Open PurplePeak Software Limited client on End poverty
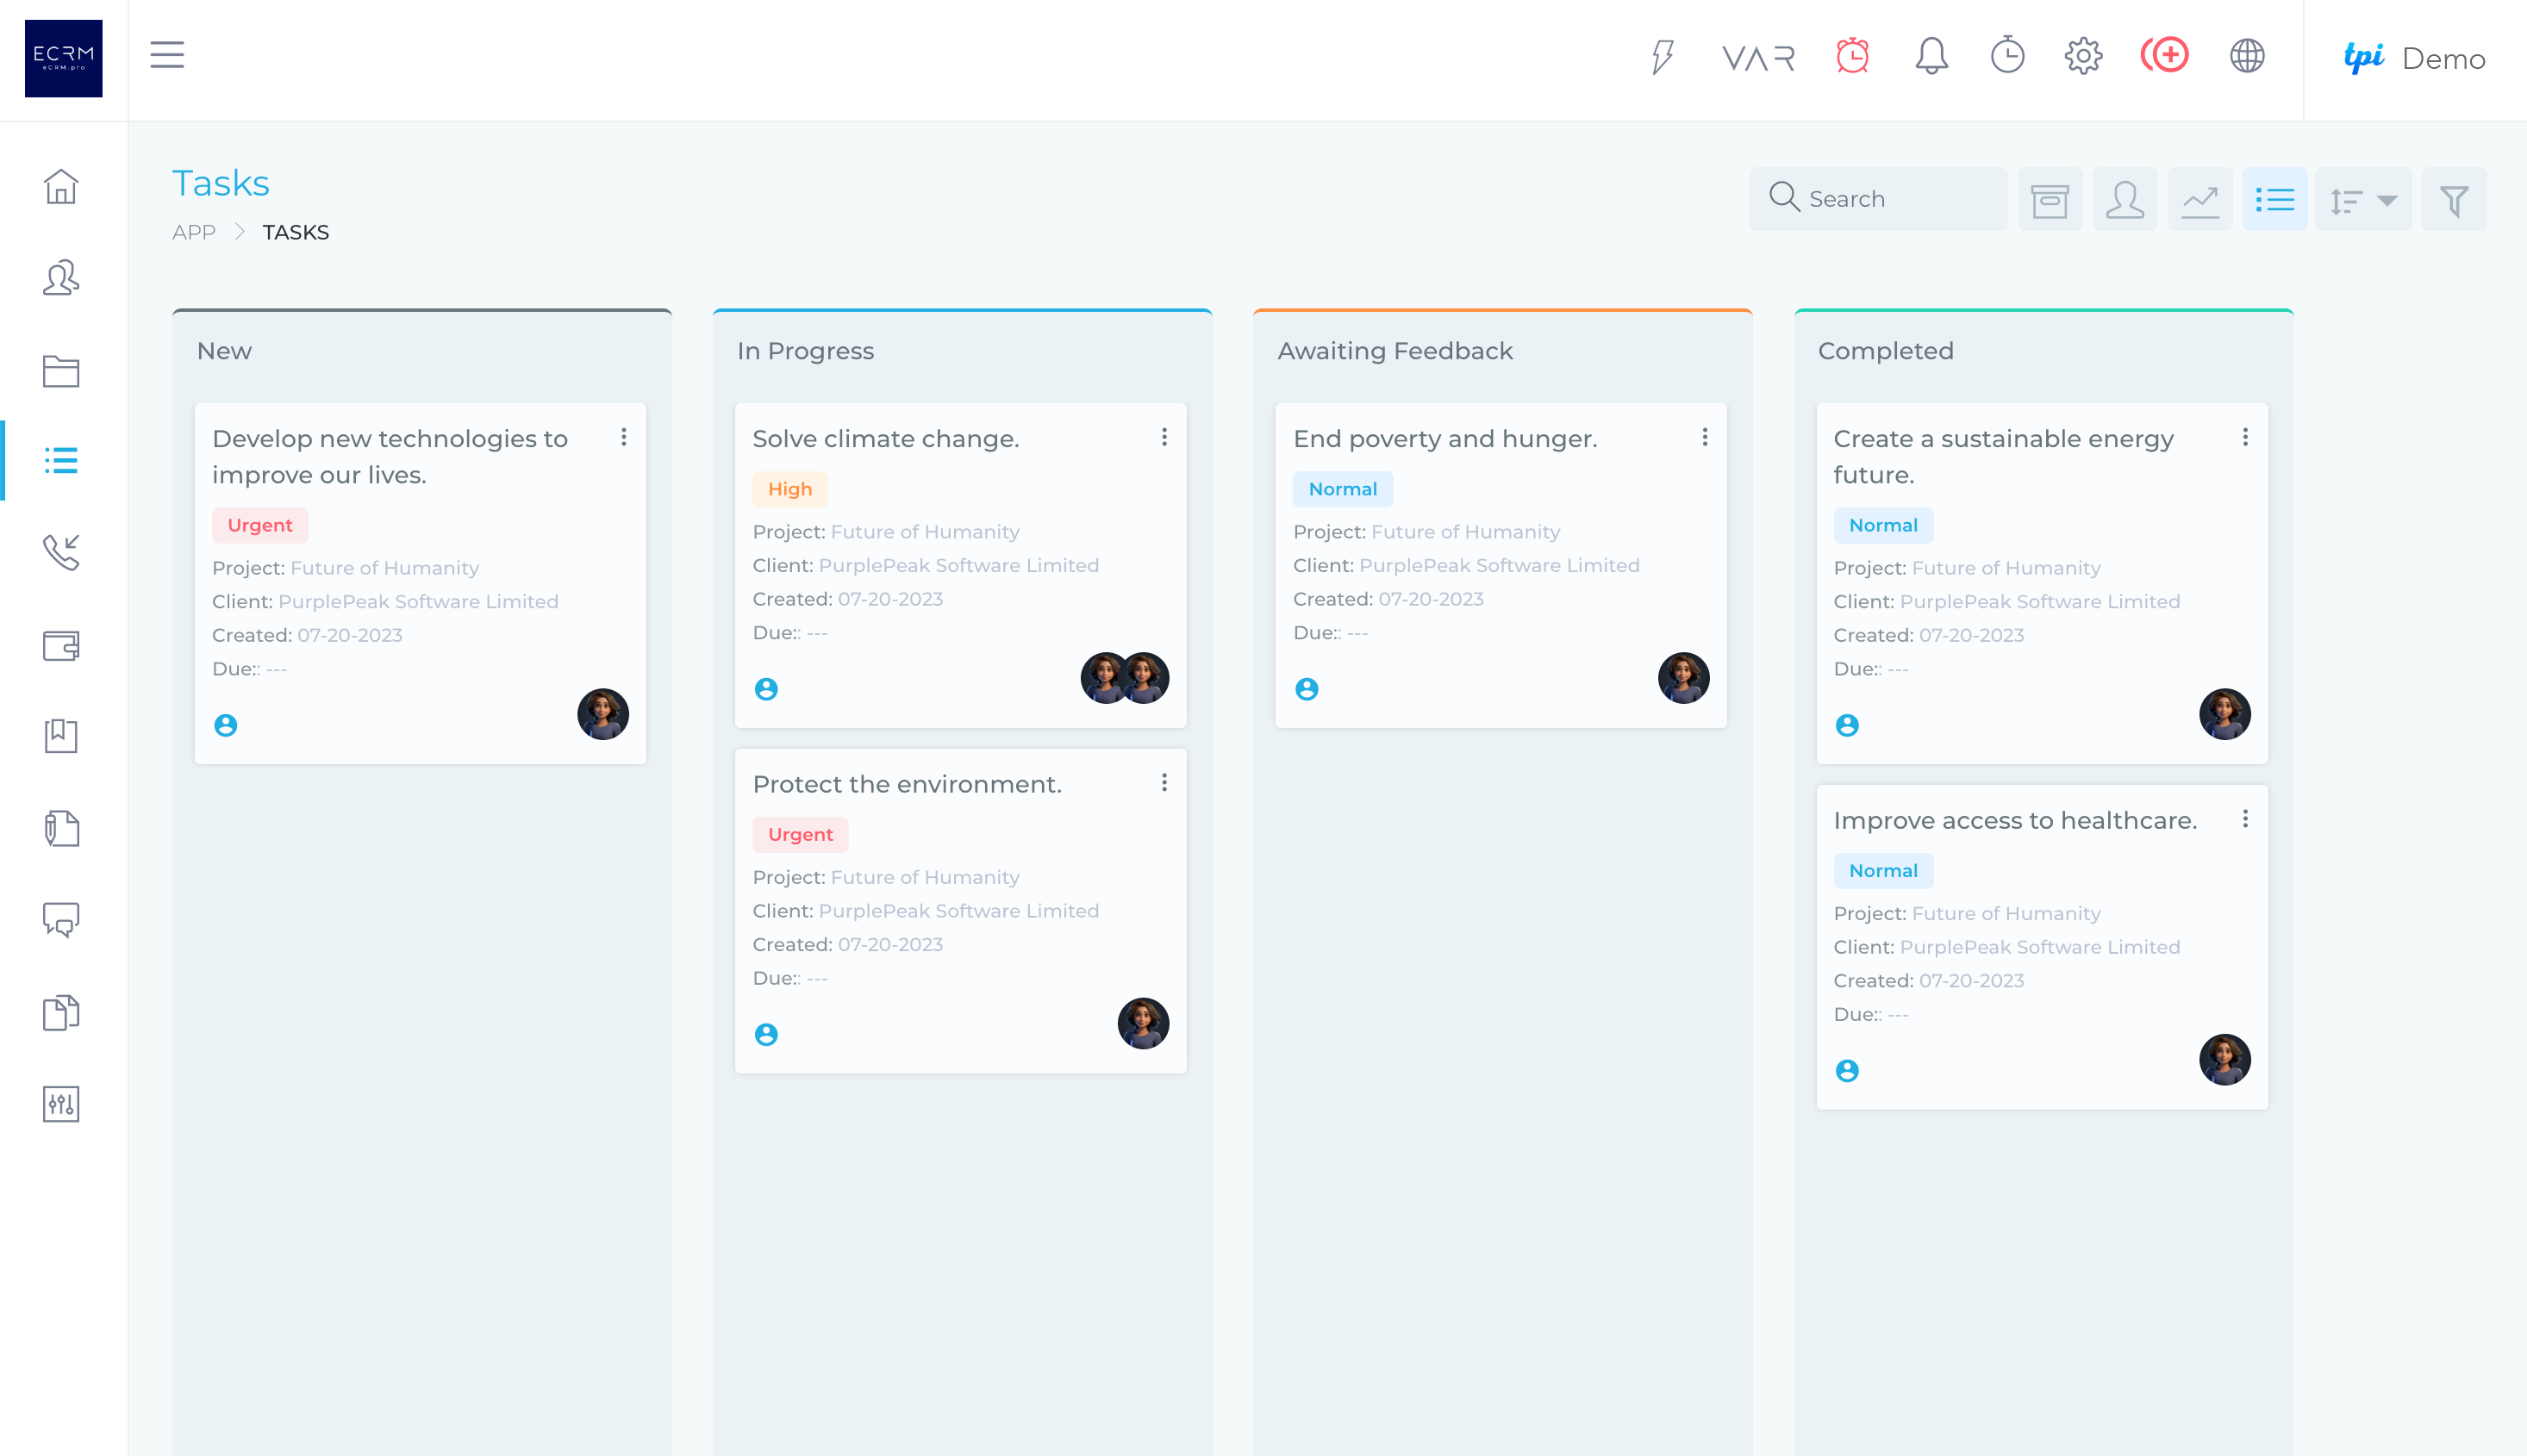The image size is (2527, 1456). coord(1500,566)
